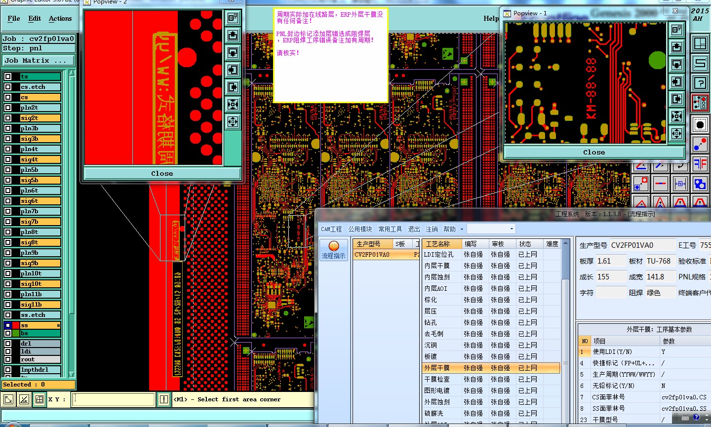Tick the checkbox for layer sig7b
Screen dimensions: 711x427
click(x=8, y=222)
